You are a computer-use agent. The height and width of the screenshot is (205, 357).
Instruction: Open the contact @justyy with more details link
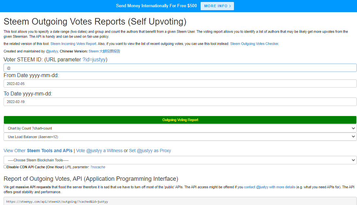click(270, 187)
